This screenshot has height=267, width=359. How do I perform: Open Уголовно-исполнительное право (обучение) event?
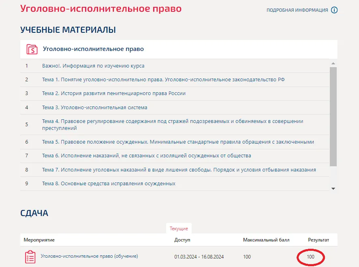[89, 256]
